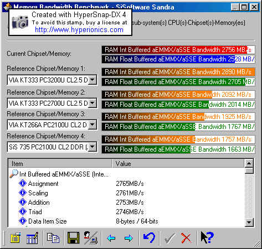Click the hyperionics.com link in HyperSnap stamp
Screen dimensions: 262x249
[x=79, y=30]
